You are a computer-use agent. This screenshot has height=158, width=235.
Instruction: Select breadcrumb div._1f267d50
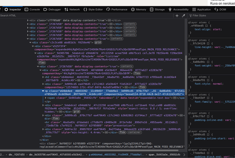[16, 154]
